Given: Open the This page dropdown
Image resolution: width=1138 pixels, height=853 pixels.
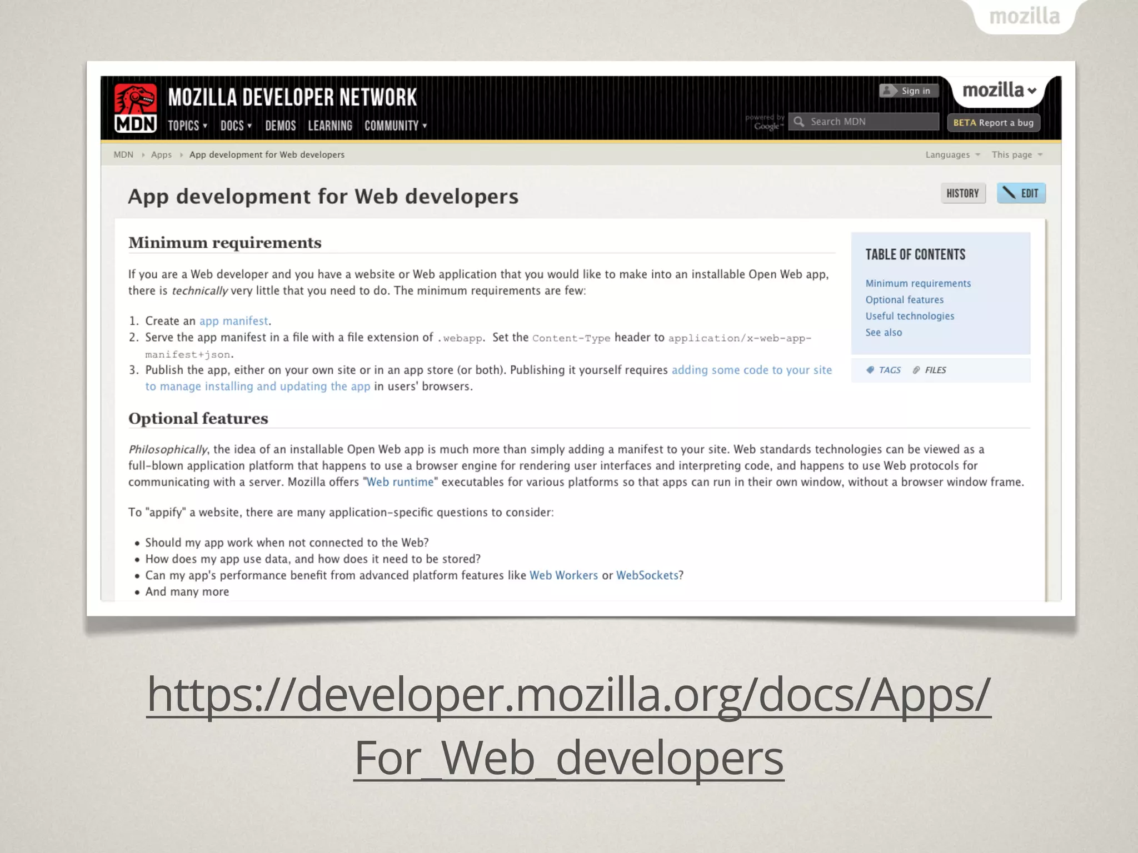Looking at the screenshot, I should coord(1017,154).
